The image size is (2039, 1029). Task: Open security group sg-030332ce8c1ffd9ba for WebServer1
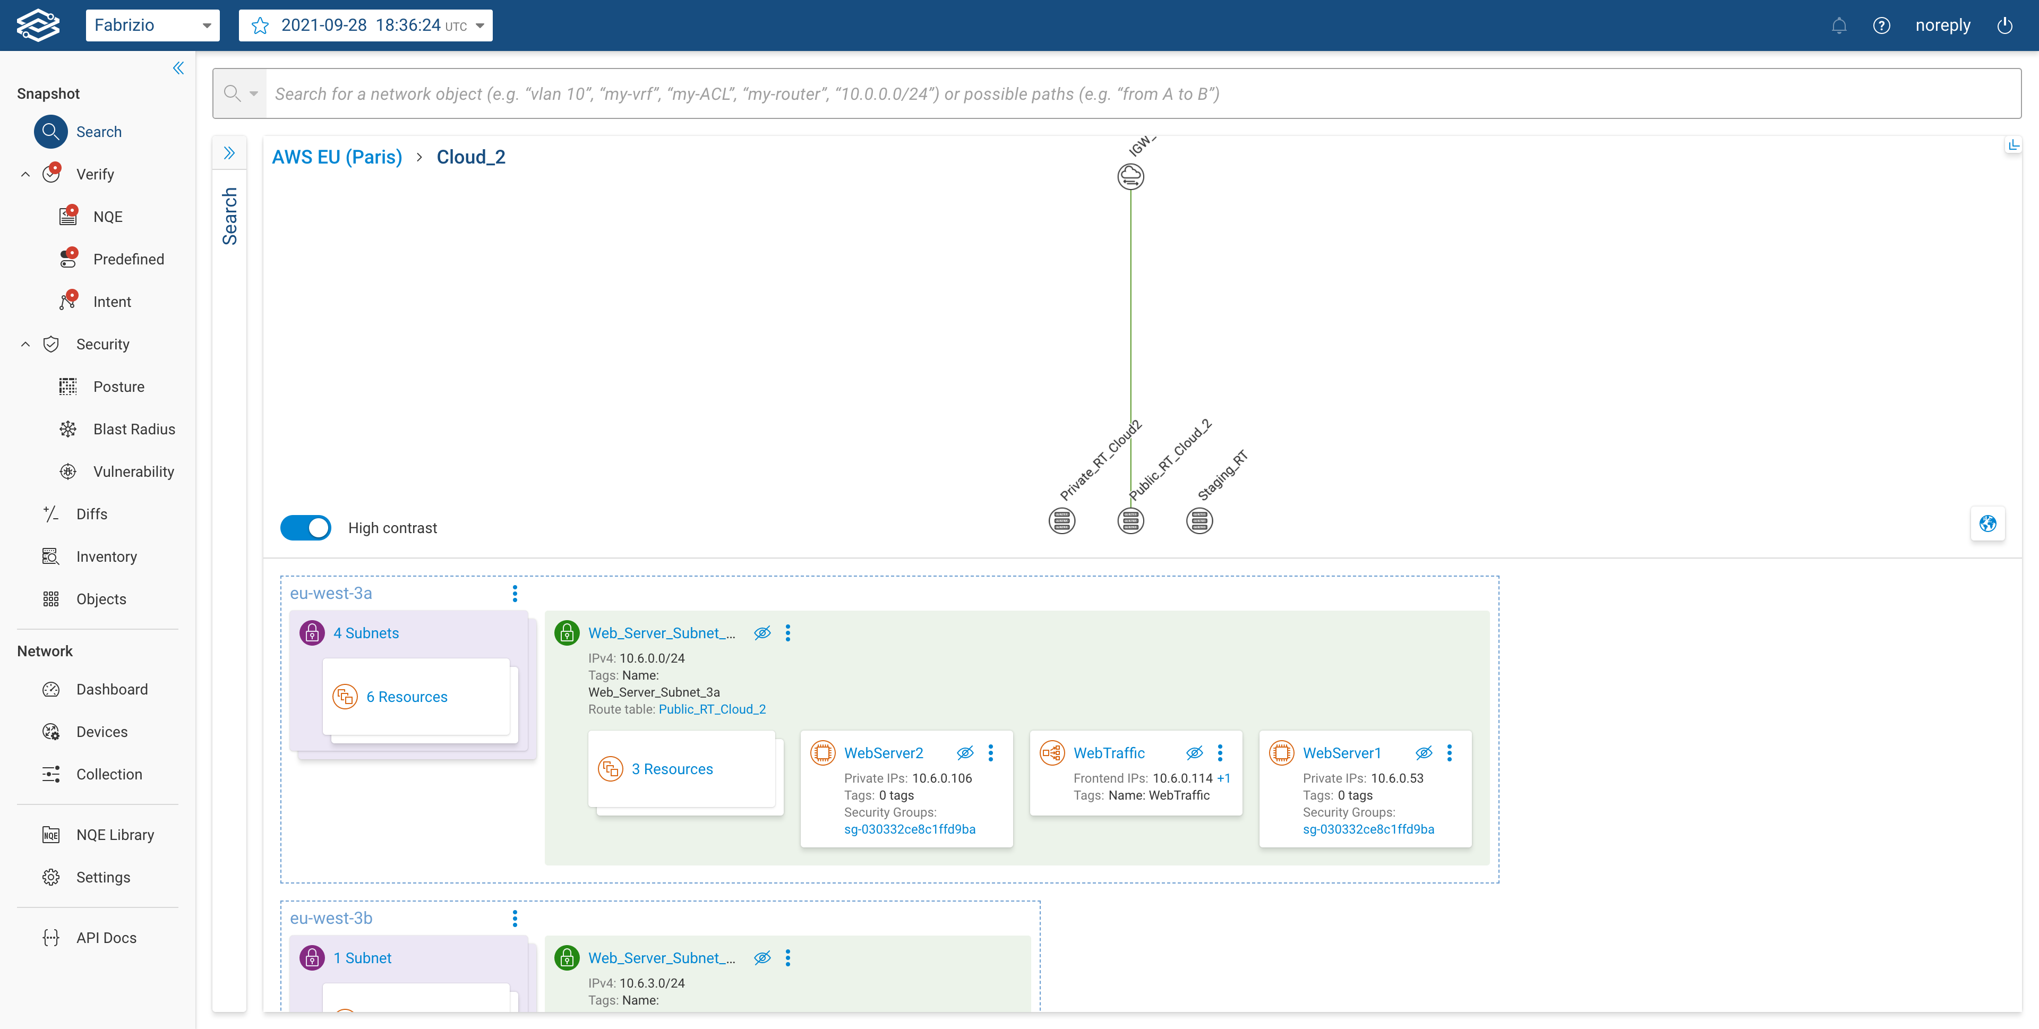(1368, 829)
